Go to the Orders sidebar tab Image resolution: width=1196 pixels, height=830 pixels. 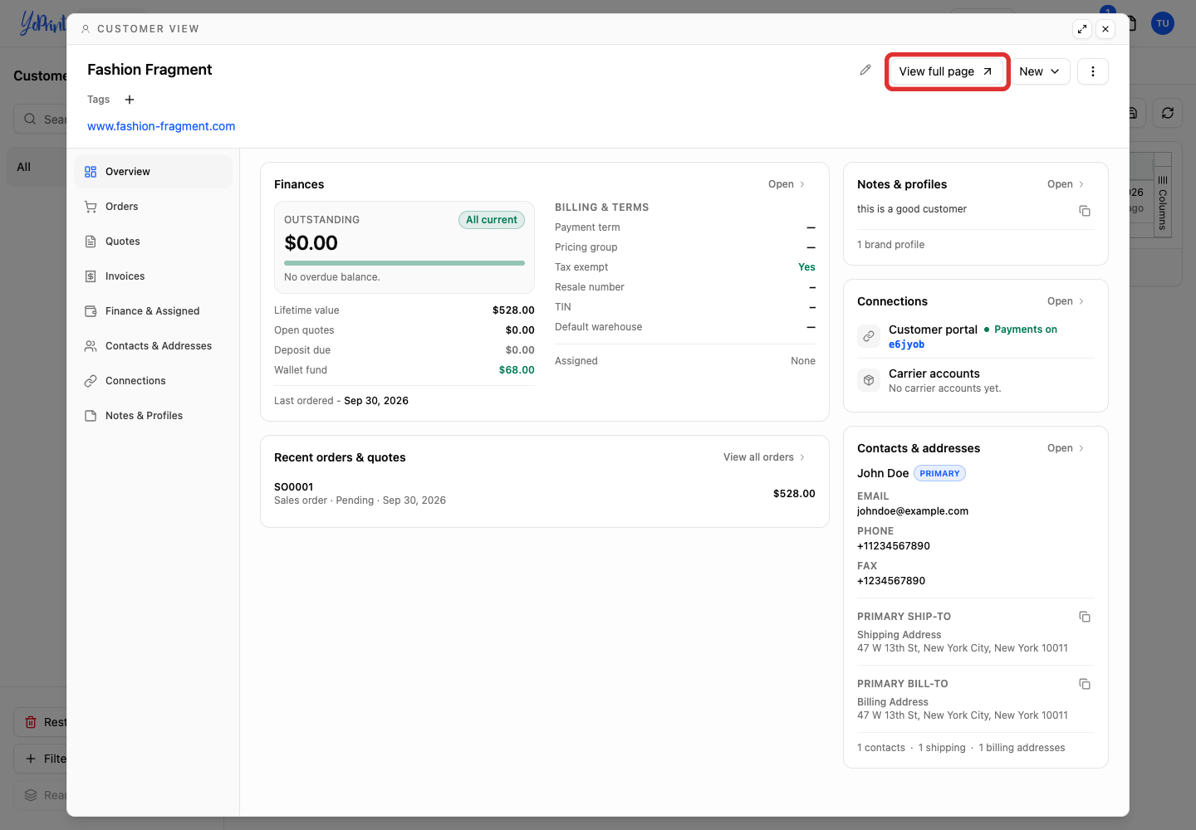153,207
